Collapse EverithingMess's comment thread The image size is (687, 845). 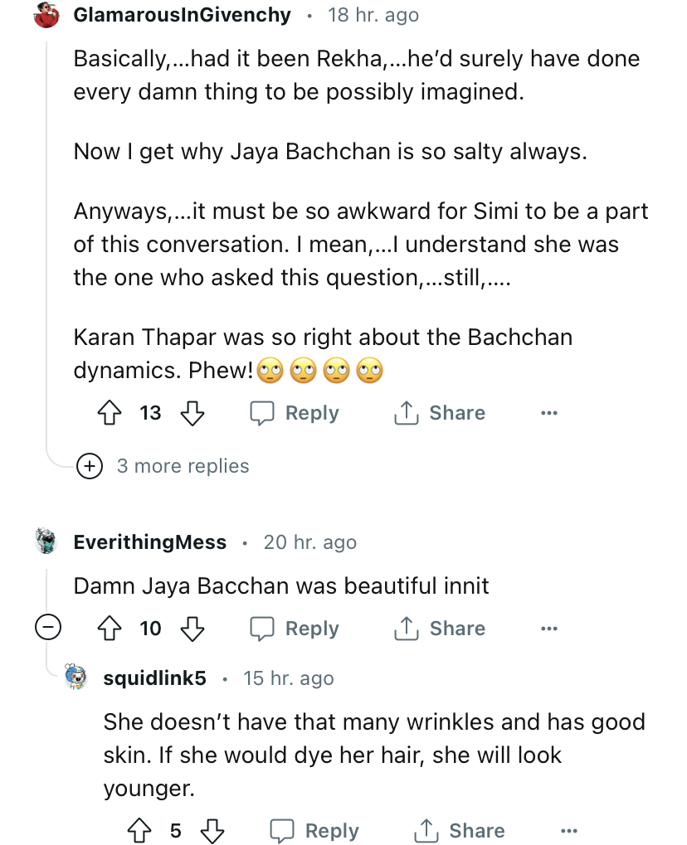pyautogui.click(x=47, y=629)
